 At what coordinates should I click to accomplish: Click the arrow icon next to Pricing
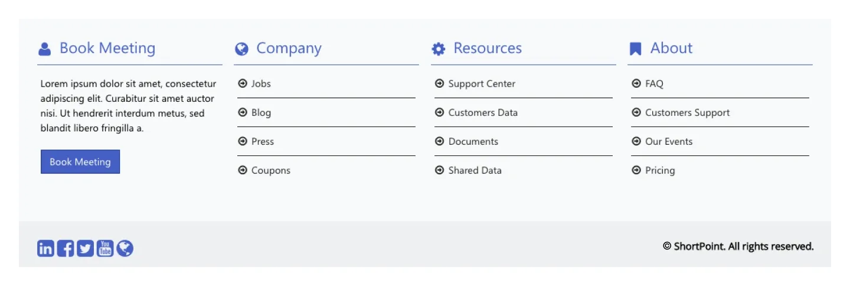pyautogui.click(x=636, y=170)
